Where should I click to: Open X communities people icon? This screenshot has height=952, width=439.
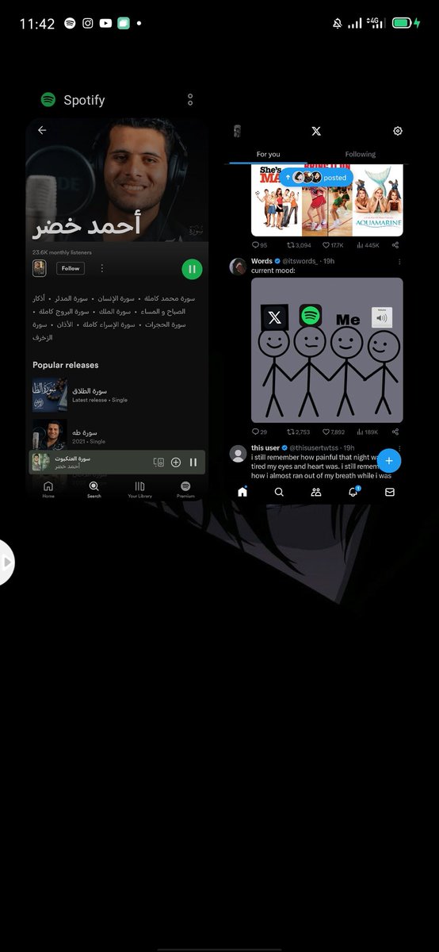click(316, 492)
